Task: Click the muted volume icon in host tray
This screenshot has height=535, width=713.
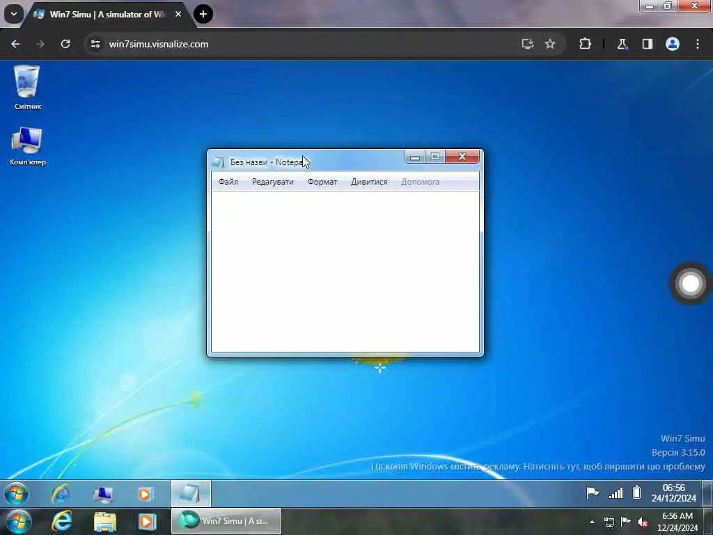Action: point(642,522)
